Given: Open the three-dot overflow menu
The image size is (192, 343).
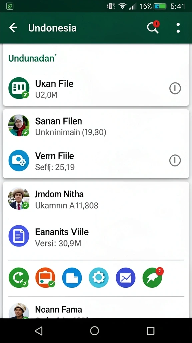Looking at the screenshot, I should click(178, 28).
